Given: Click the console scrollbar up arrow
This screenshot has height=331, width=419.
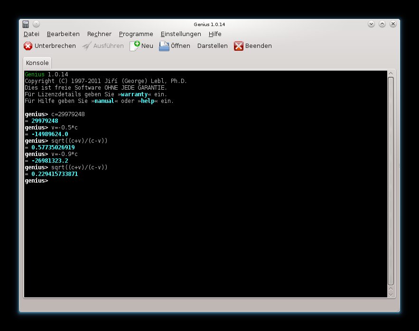Looking at the screenshot, I should (x=391, y=74).
